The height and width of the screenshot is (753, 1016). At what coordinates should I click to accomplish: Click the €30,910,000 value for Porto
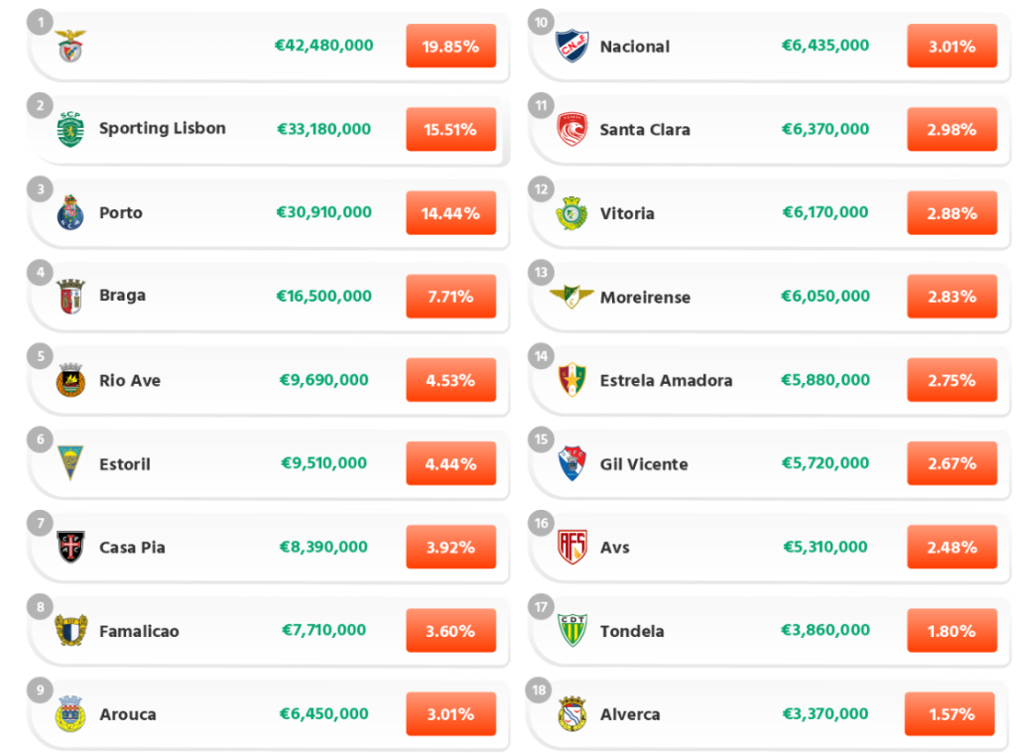pos(324,212)
